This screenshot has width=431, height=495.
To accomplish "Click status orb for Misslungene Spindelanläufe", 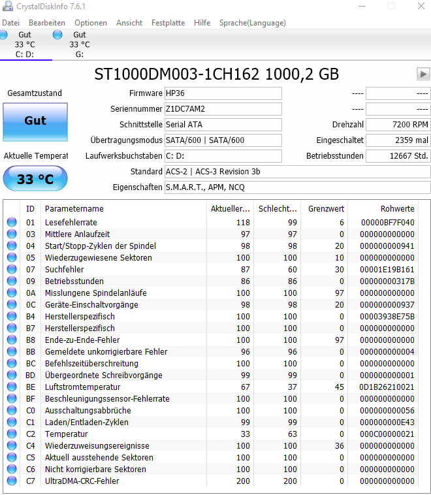I will 12,293.
